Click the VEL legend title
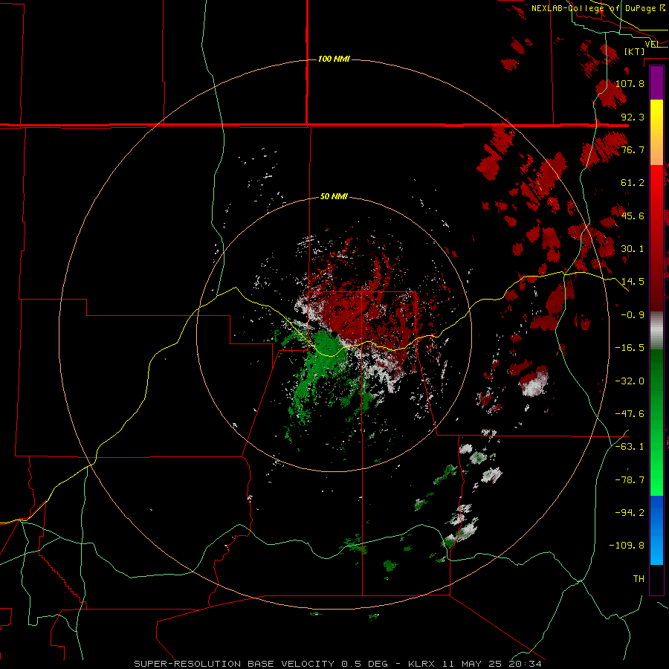 (x=653, y=44)
